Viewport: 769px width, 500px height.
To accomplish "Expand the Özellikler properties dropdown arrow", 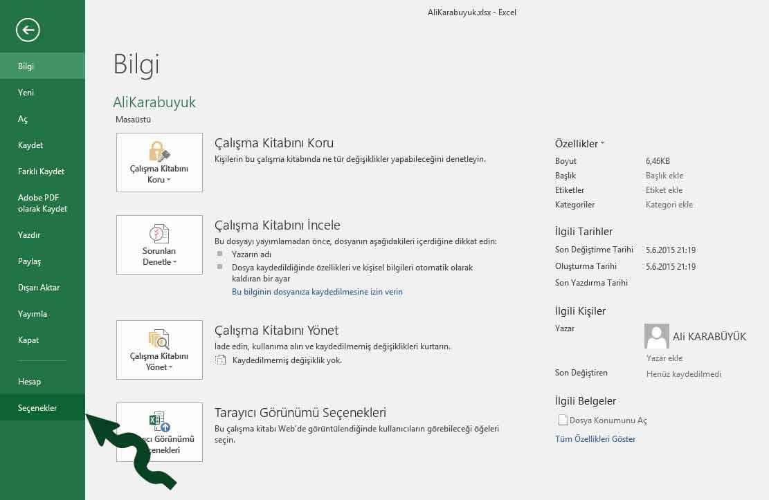I will (602, 144).
